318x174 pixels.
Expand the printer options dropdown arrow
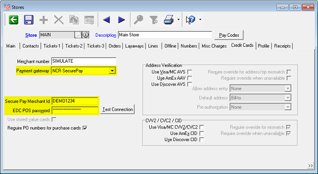click(178, 20)
